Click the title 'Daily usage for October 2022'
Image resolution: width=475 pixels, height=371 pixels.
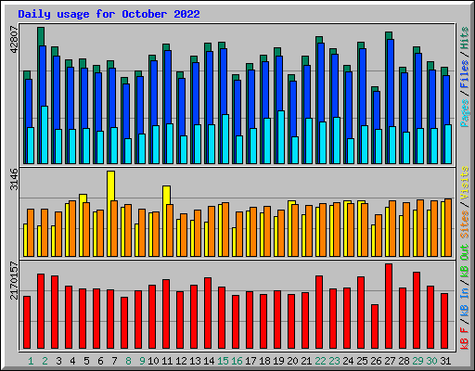109,14
